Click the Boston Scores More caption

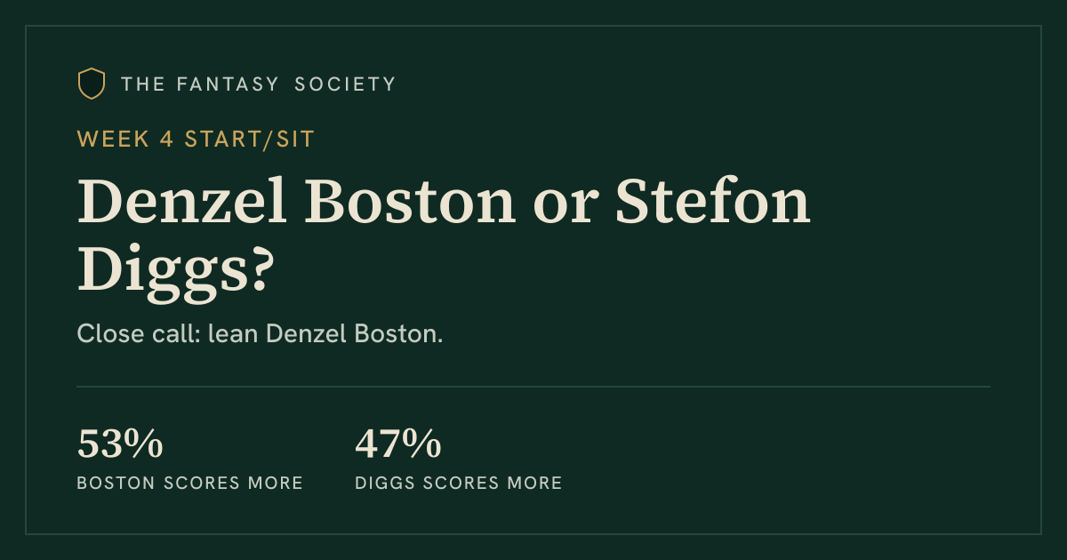tap(190, 483)
